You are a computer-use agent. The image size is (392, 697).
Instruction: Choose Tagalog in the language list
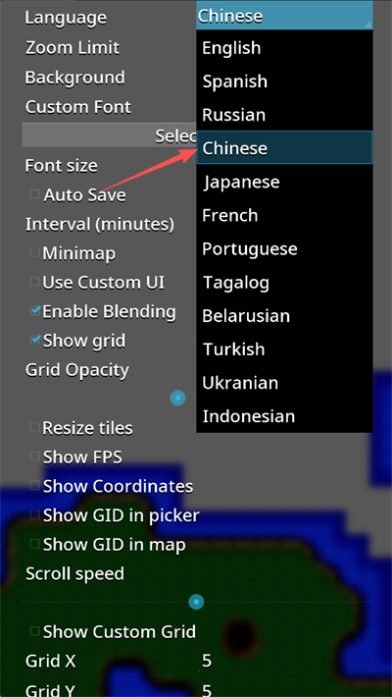click(x=284, y=283)
